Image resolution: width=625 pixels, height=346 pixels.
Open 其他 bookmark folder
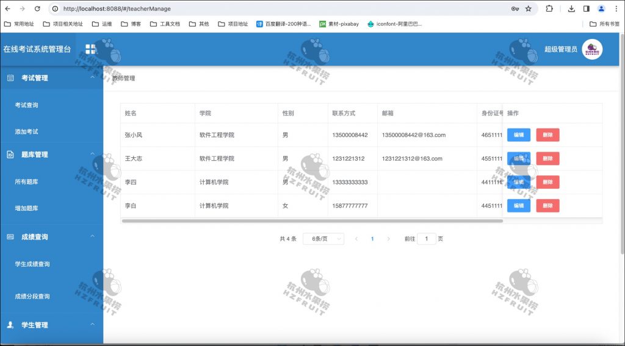(x=198, y=24)
